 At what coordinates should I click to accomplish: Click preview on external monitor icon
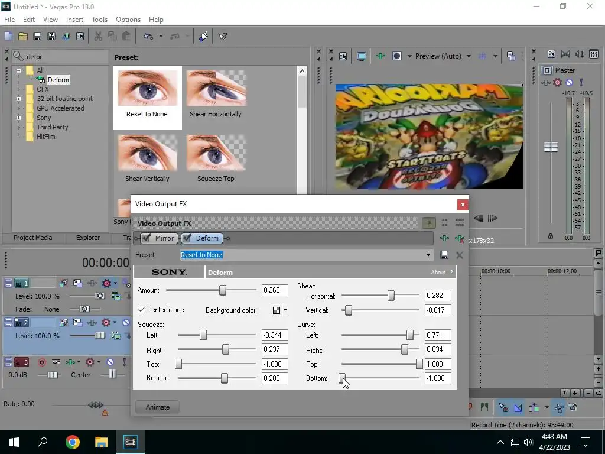(362, 56)
